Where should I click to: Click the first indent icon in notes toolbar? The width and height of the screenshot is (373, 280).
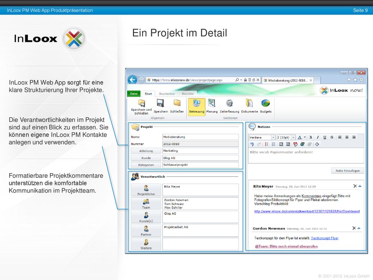pyautogui.click(x=281, y=144)
